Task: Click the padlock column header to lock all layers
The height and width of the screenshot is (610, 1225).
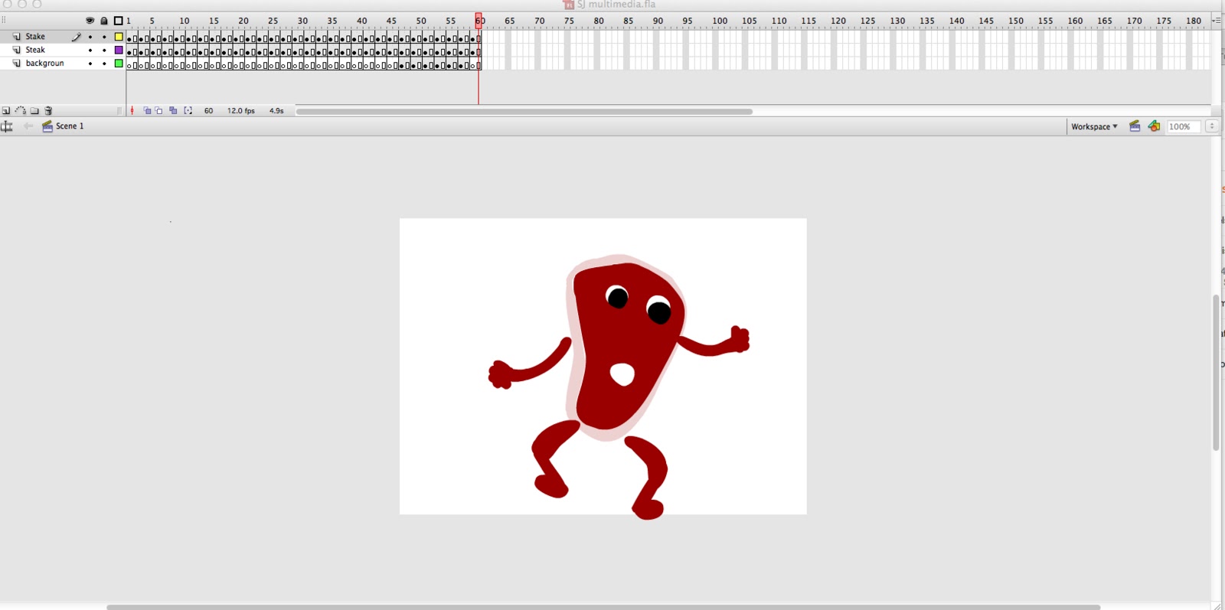Action: (104, 21)
